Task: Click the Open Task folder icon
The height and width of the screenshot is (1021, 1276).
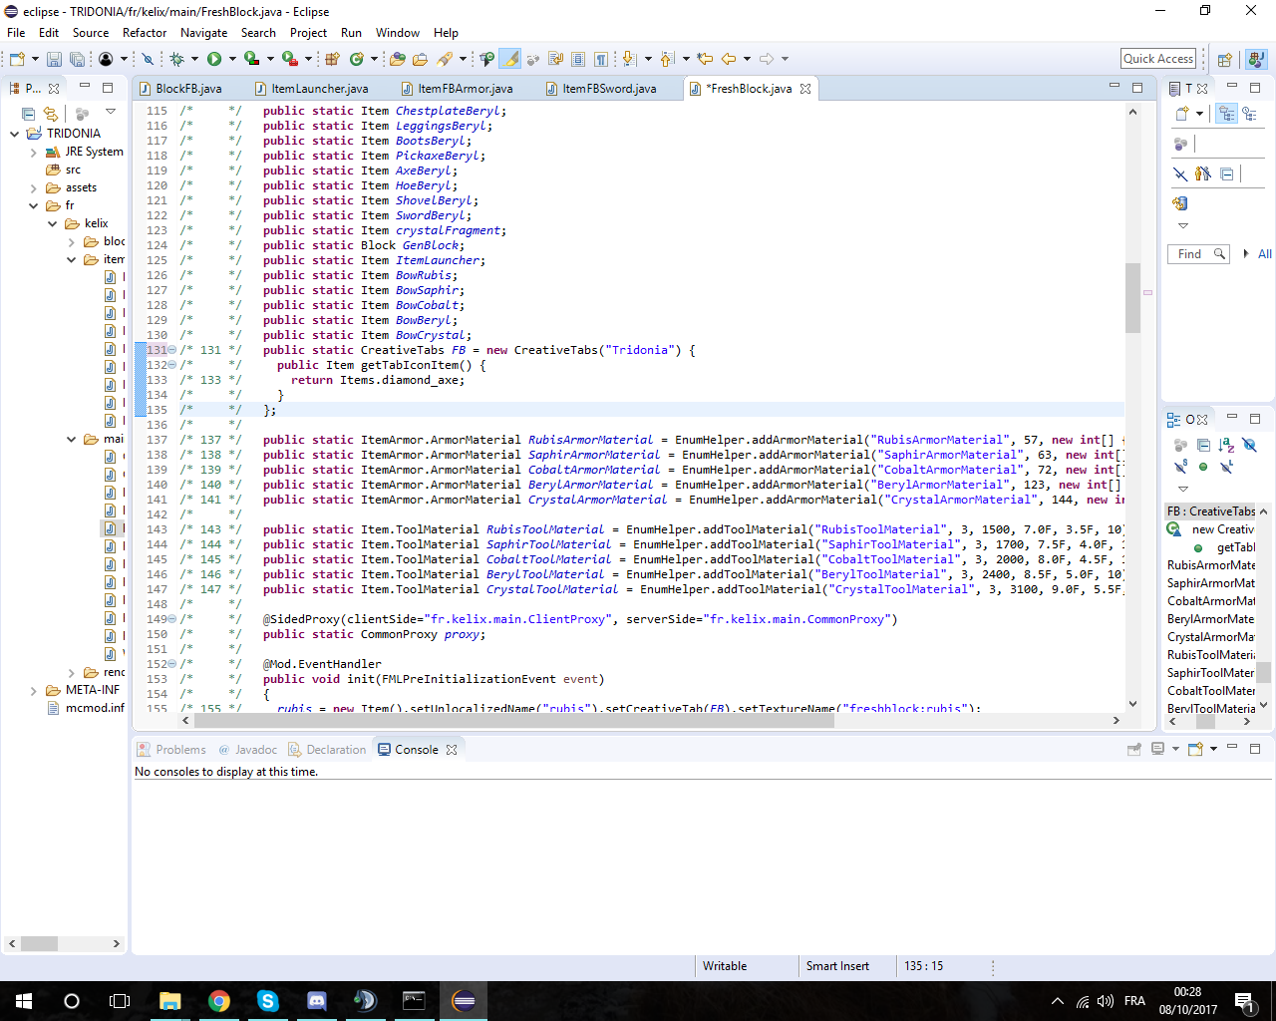Action: point(421,59)
